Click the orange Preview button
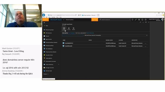Image resolution: width=165 pixels, height=92 pixels. click(45, 20)
